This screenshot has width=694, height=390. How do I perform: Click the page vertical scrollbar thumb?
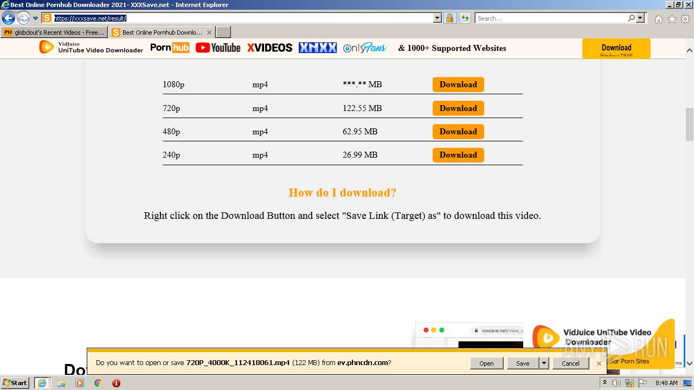(690, 124)
